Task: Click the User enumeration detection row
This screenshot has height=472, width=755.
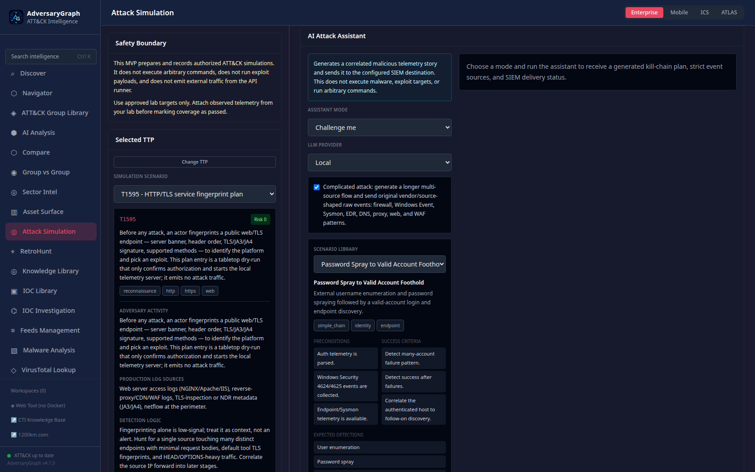Action: pos(380,448)
